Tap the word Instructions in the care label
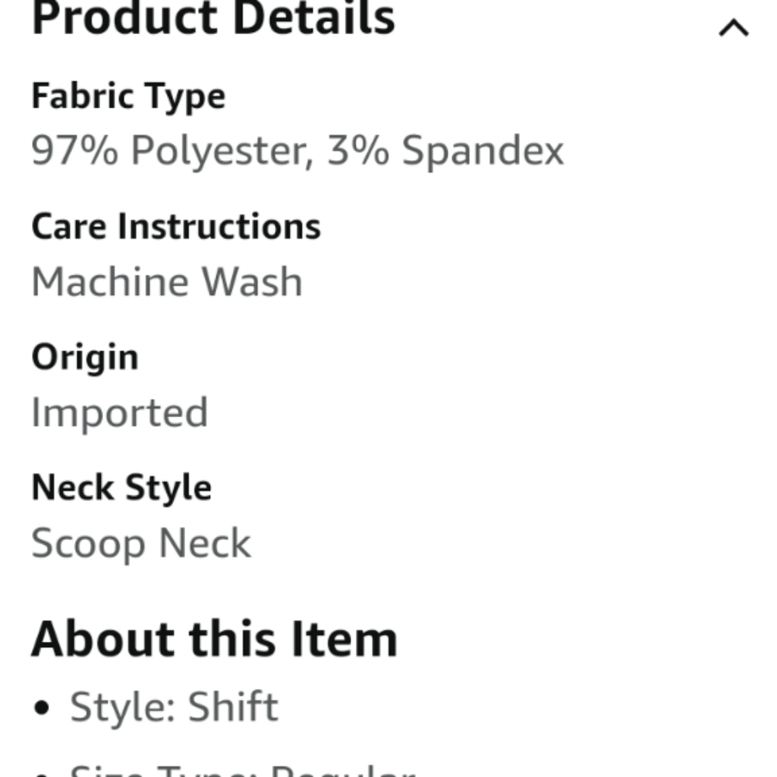The width and height of the screenshot is (777, 777). click(219, 227)
